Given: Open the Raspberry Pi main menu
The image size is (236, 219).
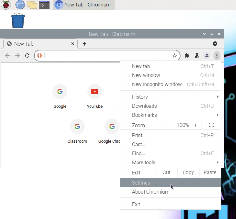Looking at the screenshot, I should click(6, 5).
